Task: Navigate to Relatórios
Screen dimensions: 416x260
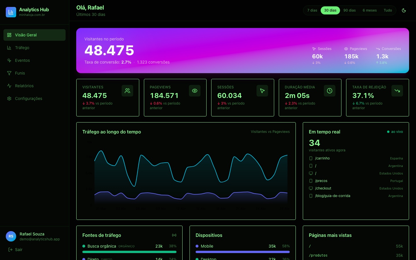Action: [x=34, y=86]
